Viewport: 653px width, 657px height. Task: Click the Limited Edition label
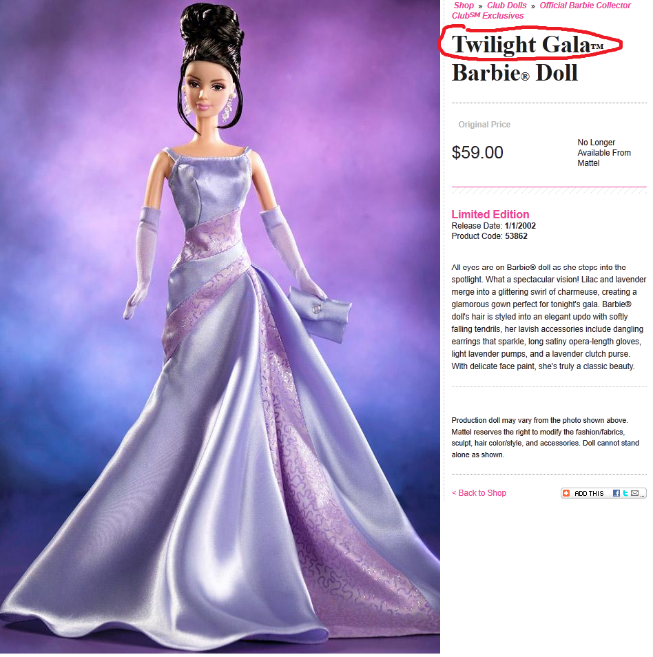pyautogui.click(x=490, y=214)
